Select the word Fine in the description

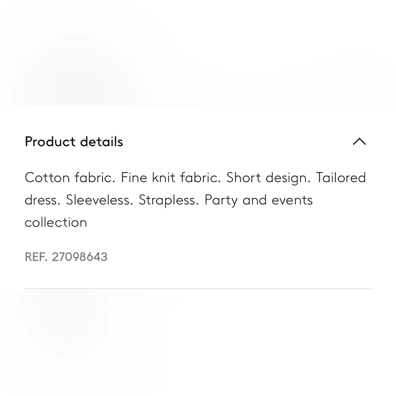tap(134, 177)
